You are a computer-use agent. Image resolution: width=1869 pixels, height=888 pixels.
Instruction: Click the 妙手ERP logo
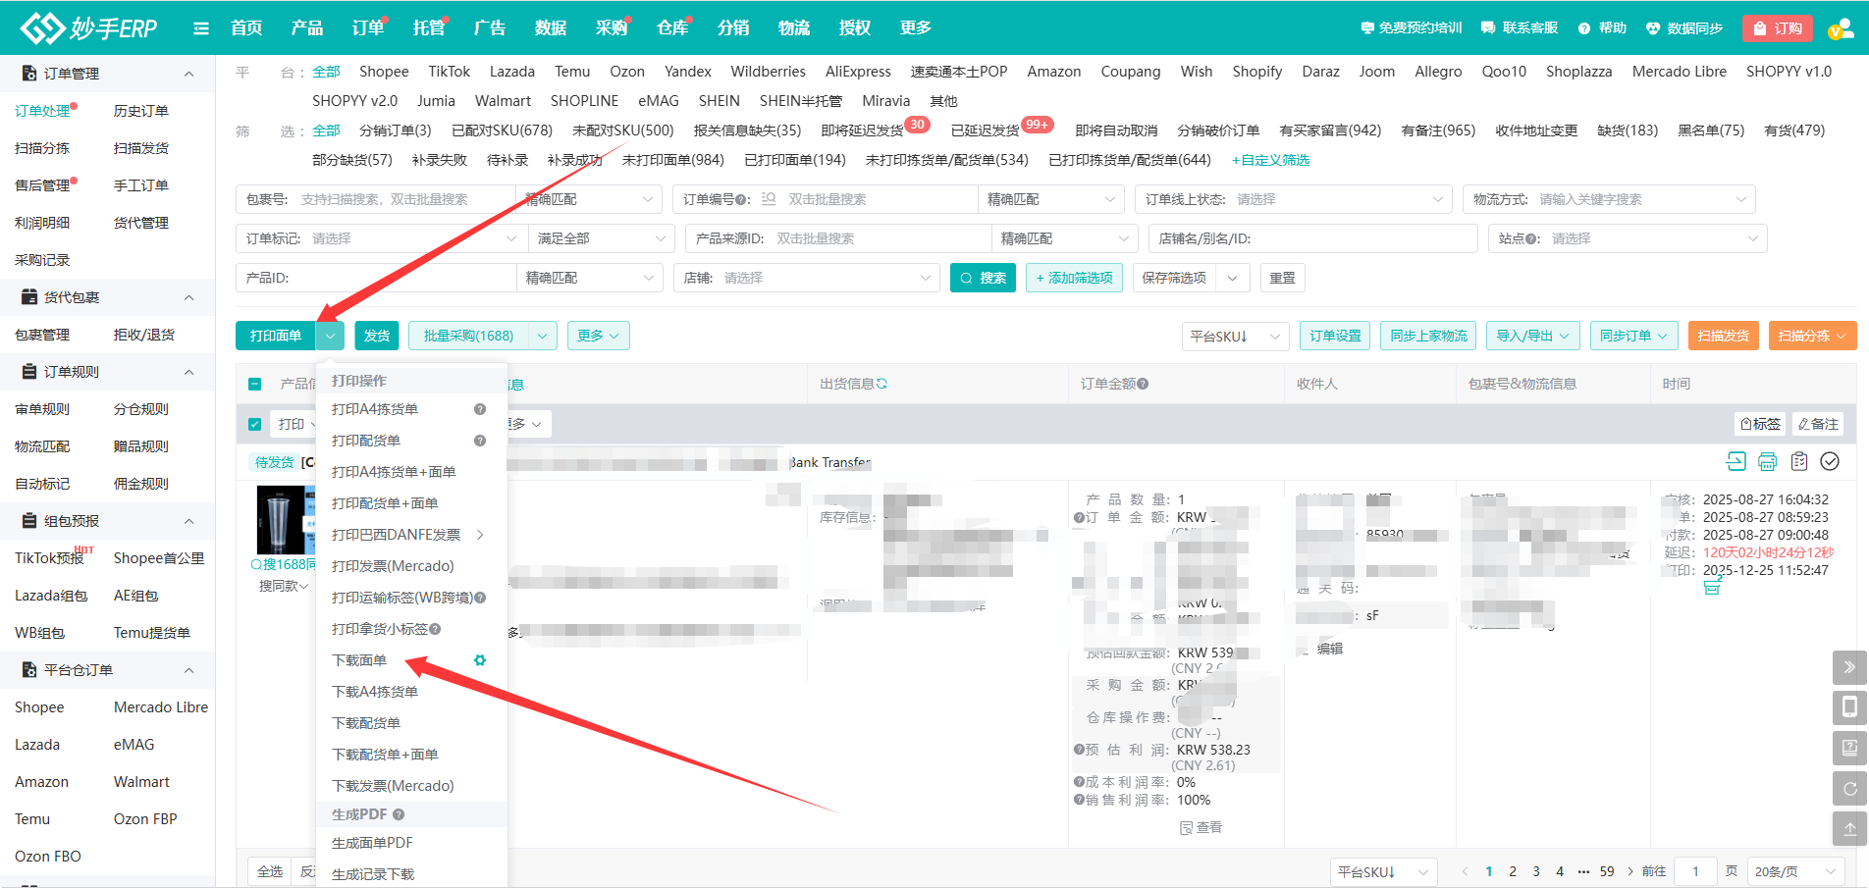pos(88,27)
